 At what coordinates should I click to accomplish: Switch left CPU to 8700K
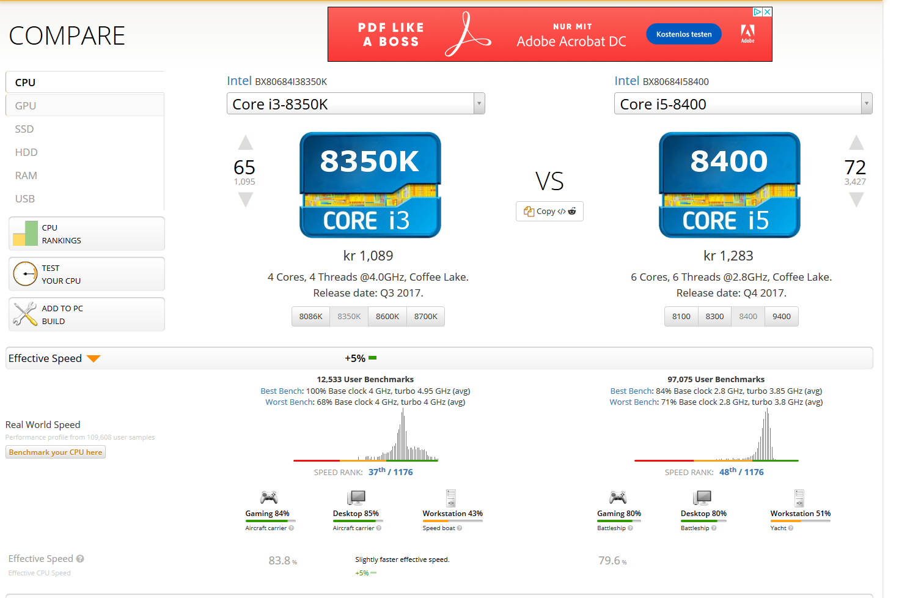[426, 316]
